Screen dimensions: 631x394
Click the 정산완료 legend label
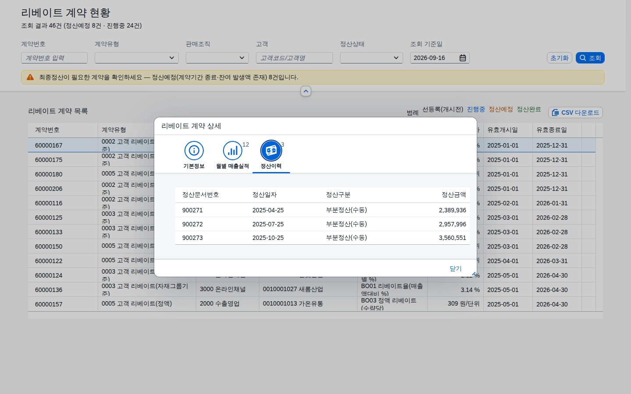pyautogui.click(x=529, y=109)
